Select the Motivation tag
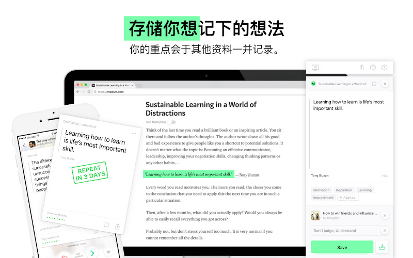The image size is (413, 258). pyautogui.click(x=321, y=190)
